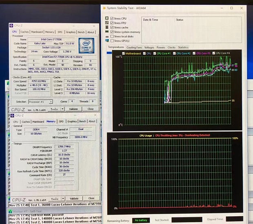This screenshot has height=224, width=253.
Task: Open the Mainboard tab in upper CPU-Z window
Action: [37, 32]
